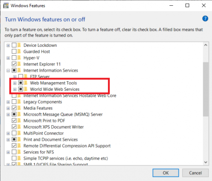This screenshot has width=212, height=181.
Task: Click the folder icon beside Services for NFS
Action: pos(19,152)
